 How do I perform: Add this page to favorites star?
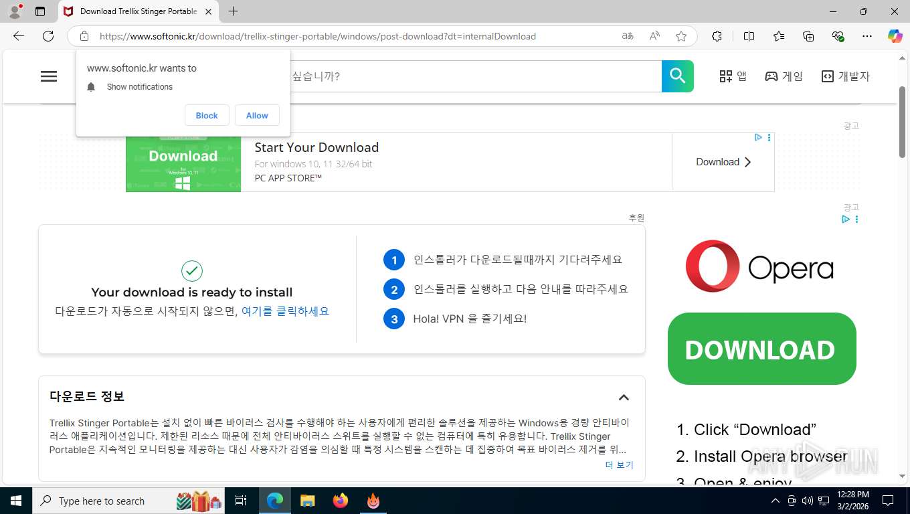coord(681,36)
